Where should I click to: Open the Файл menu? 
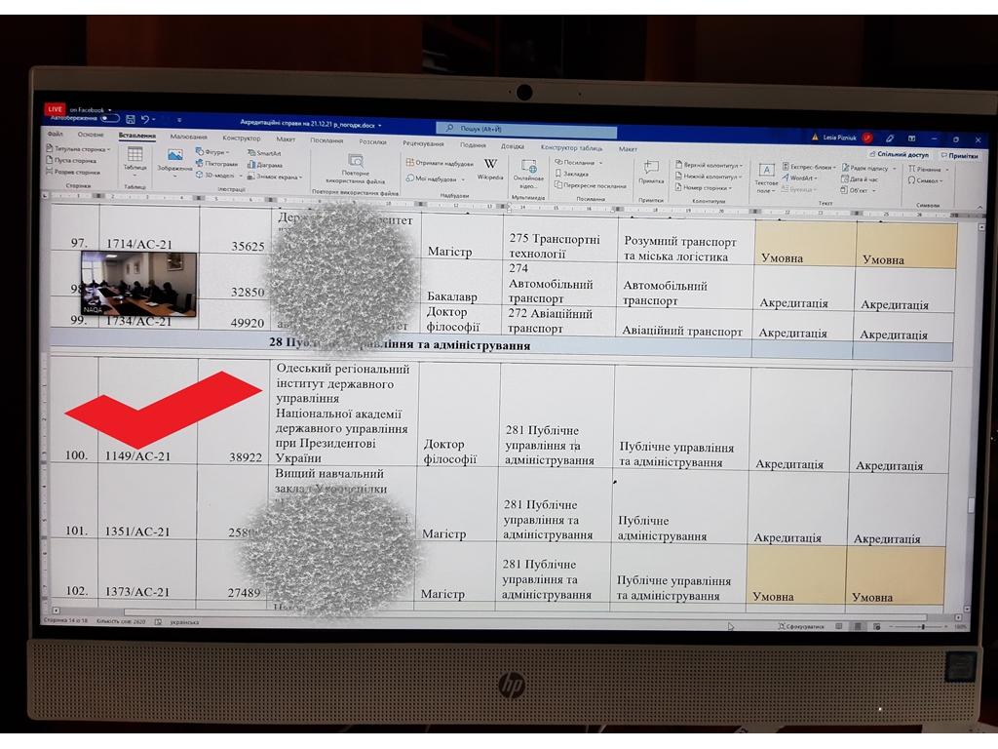click(x=56, y=134)
